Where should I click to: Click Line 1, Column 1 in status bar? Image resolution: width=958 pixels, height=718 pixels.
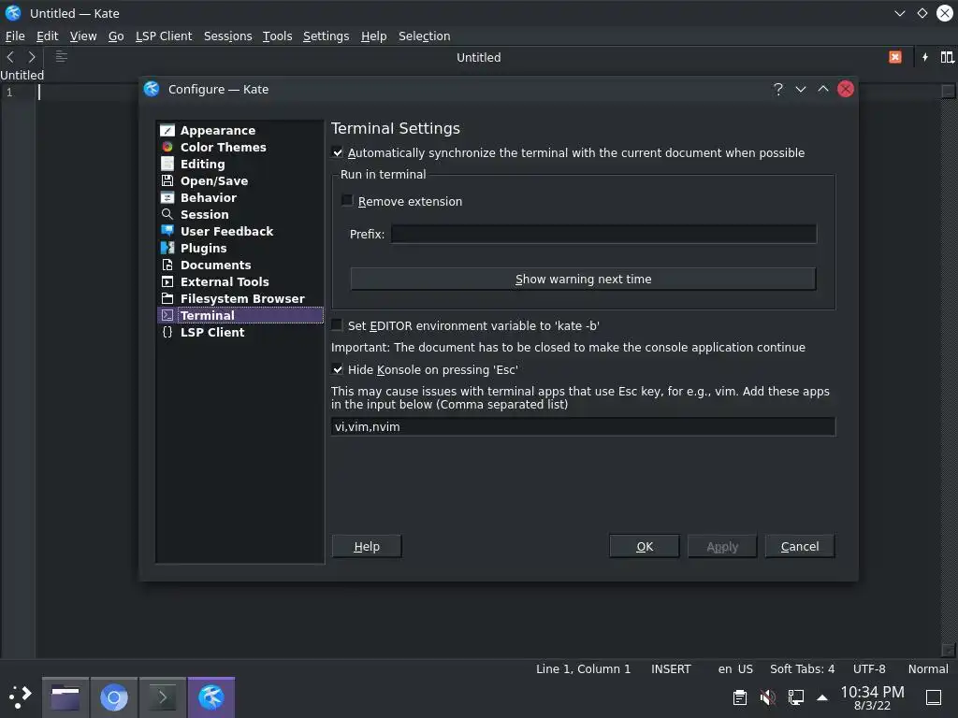pos(583,669)
